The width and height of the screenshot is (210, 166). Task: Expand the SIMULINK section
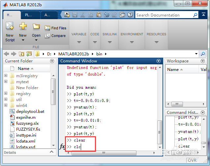pyautogui.click(x=110, y=42)
